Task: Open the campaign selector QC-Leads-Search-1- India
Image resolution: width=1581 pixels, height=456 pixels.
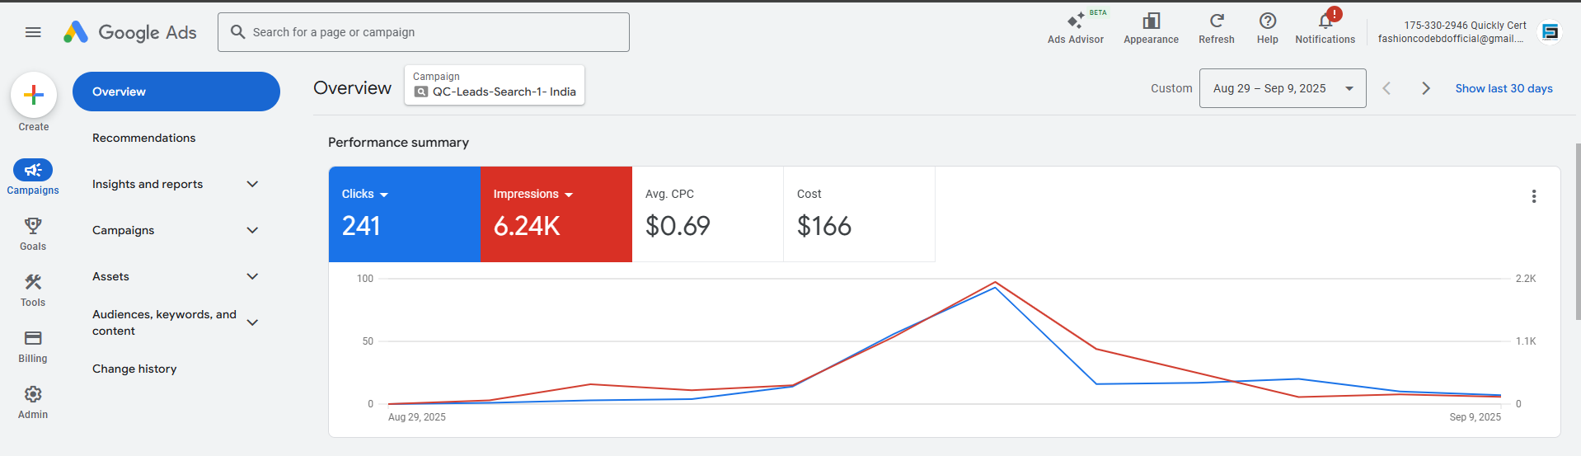Action: [x=495, y=85]
